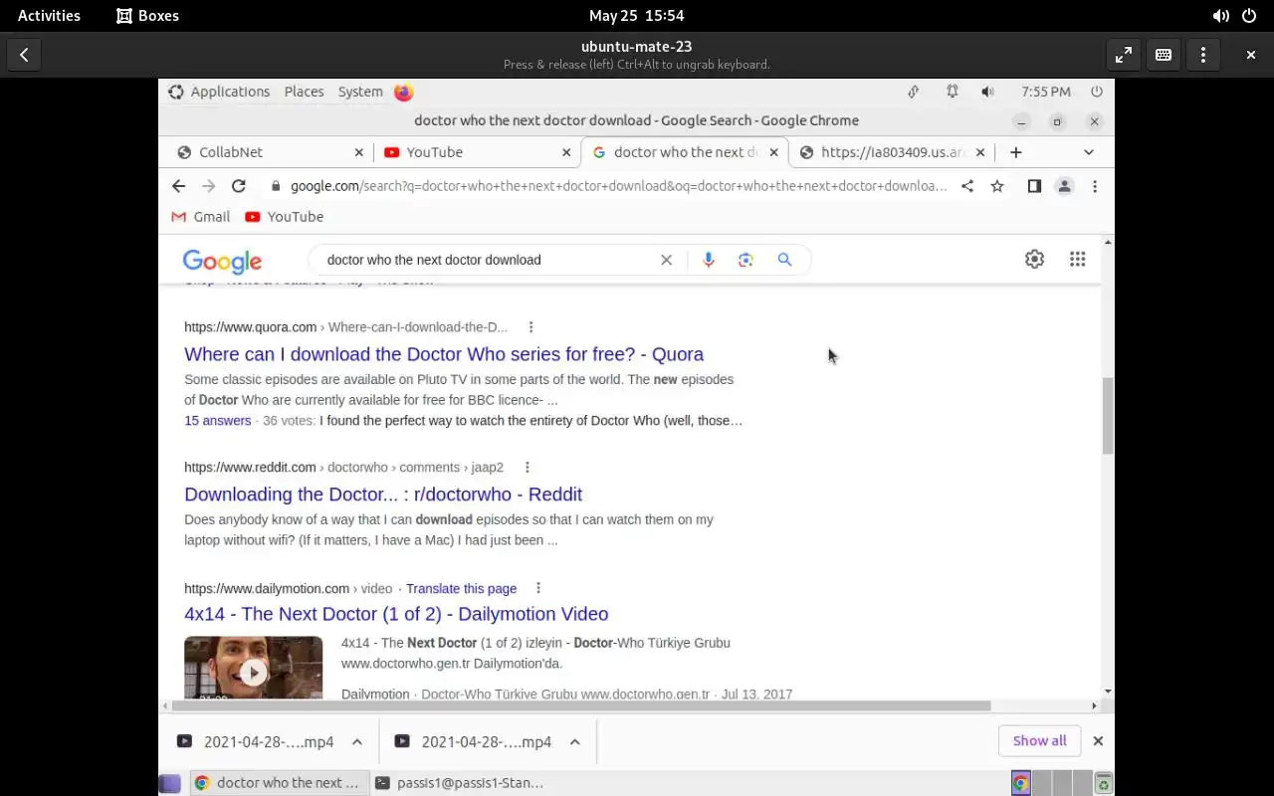Click horizontal page scrollbar
The image size is (1274, 796).
581,706
